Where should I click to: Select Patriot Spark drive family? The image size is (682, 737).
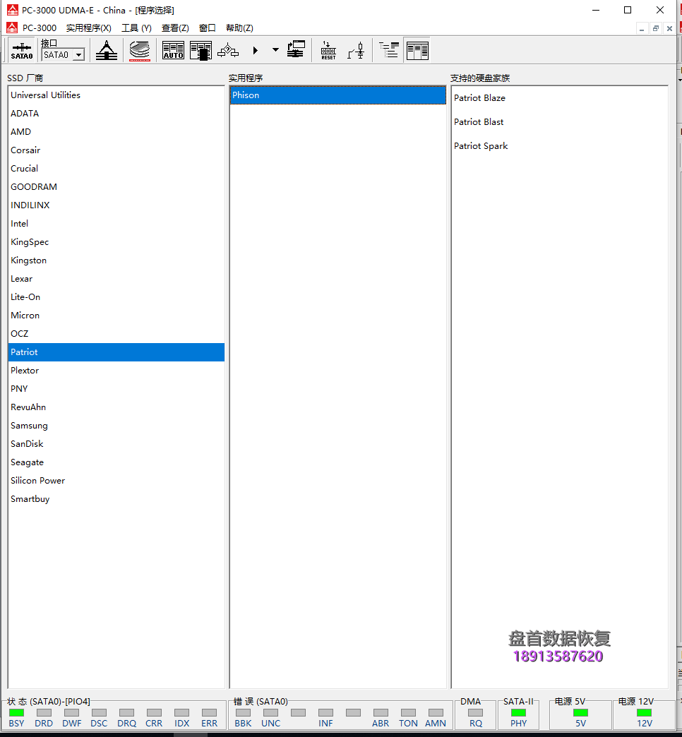click(x=559, y=145)
